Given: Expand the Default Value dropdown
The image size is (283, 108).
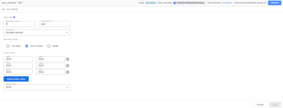Looking at the screenshot, I should (37, 87).
